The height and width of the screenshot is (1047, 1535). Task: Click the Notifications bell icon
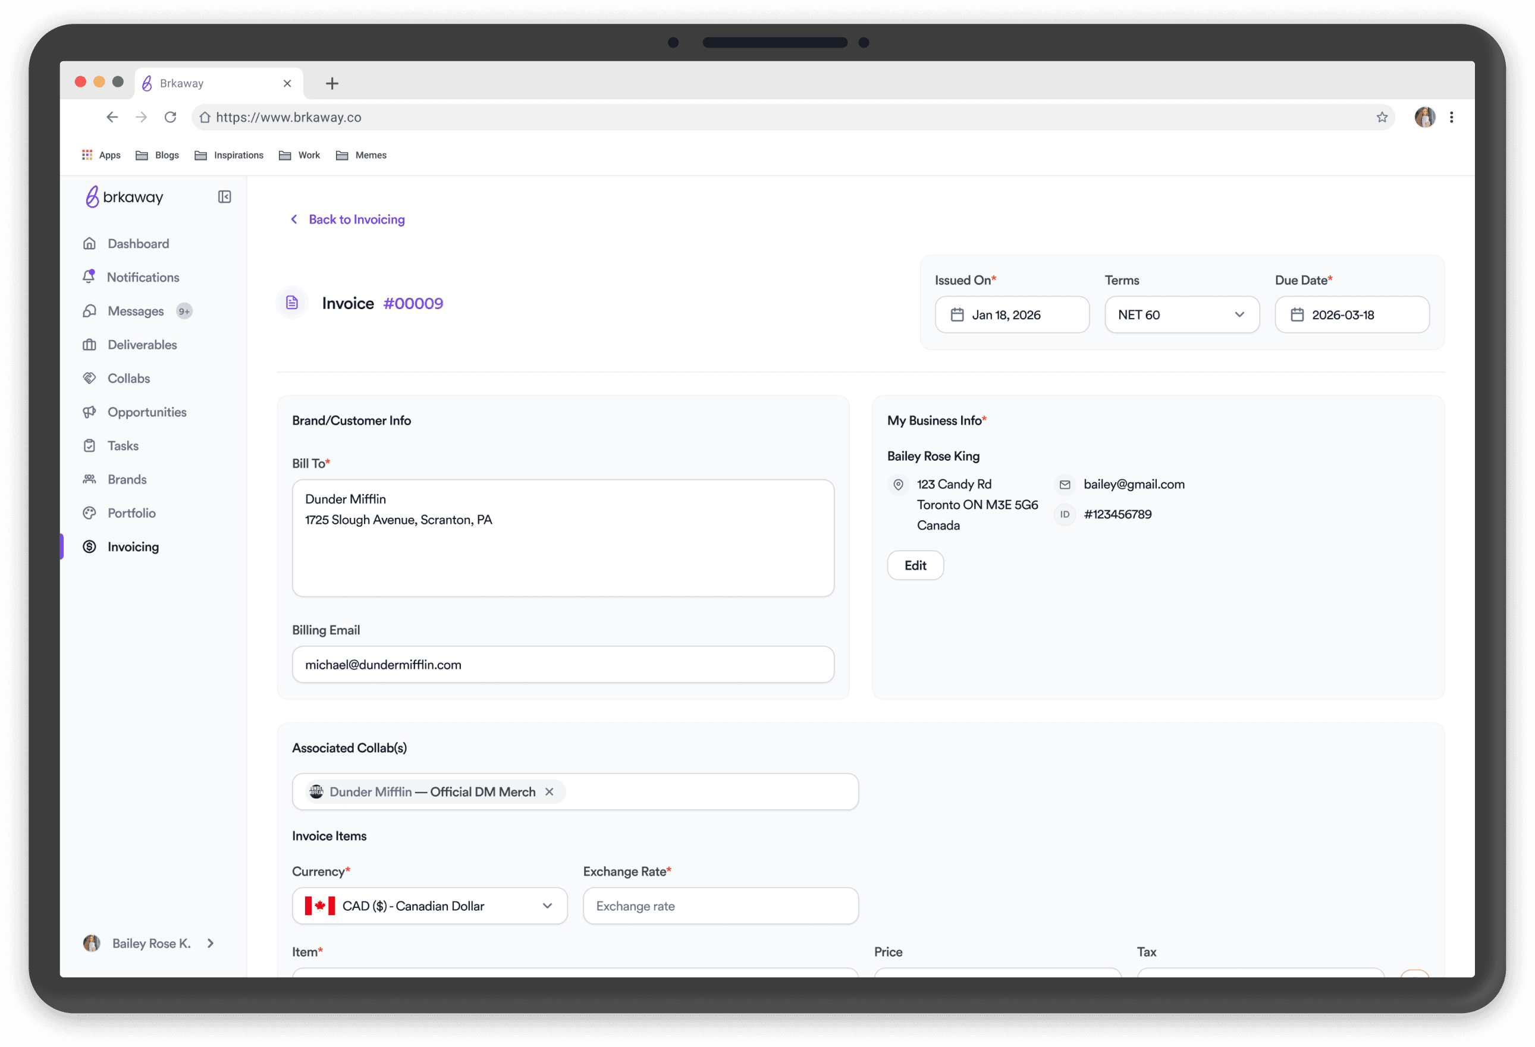pyautogui.click(x=89, y=277)
